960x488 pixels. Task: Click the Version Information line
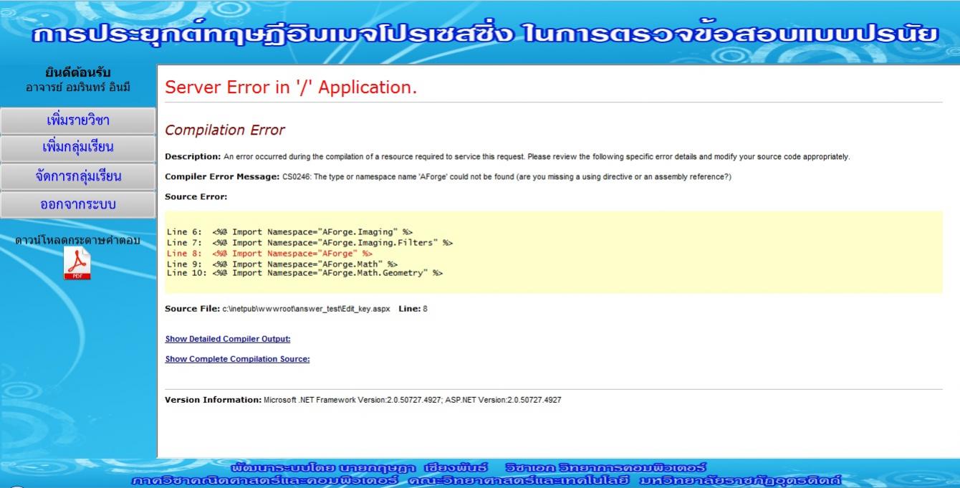click(x=363, y=400)
